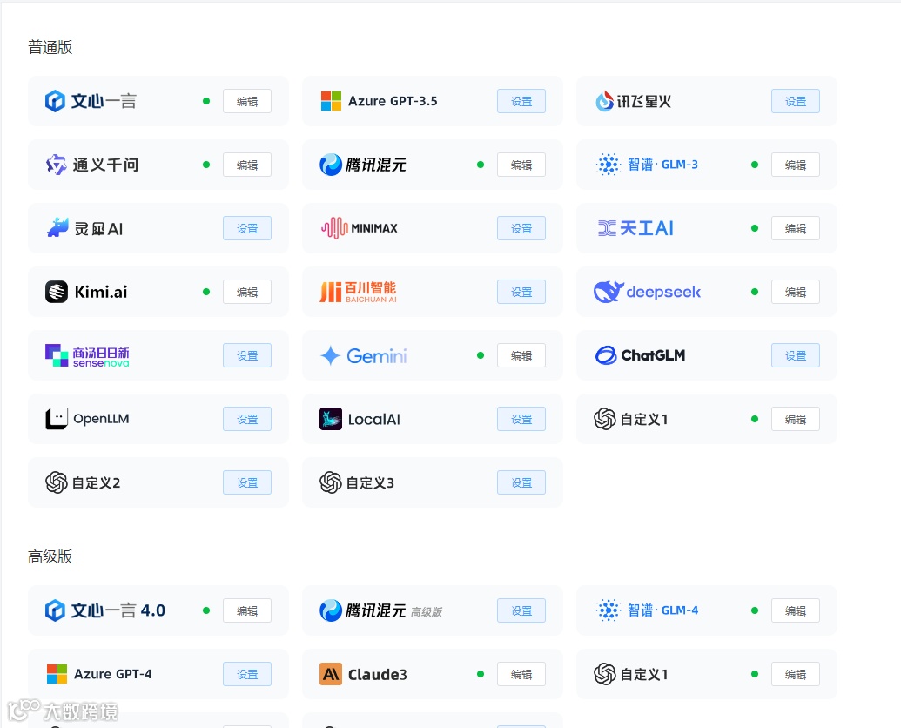
Task: Click the deepseek whale logo
Action: click(x=607, y=292)
